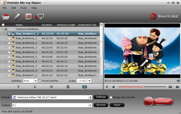Move selected item up with arrow
181x114 pixels.
click(x=18, y=87)
